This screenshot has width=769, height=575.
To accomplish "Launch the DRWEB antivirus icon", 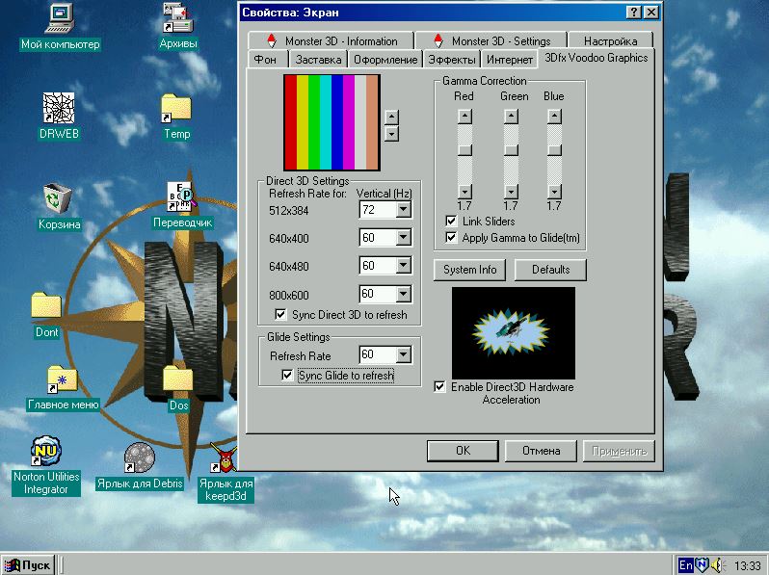I will coord(59,109).
